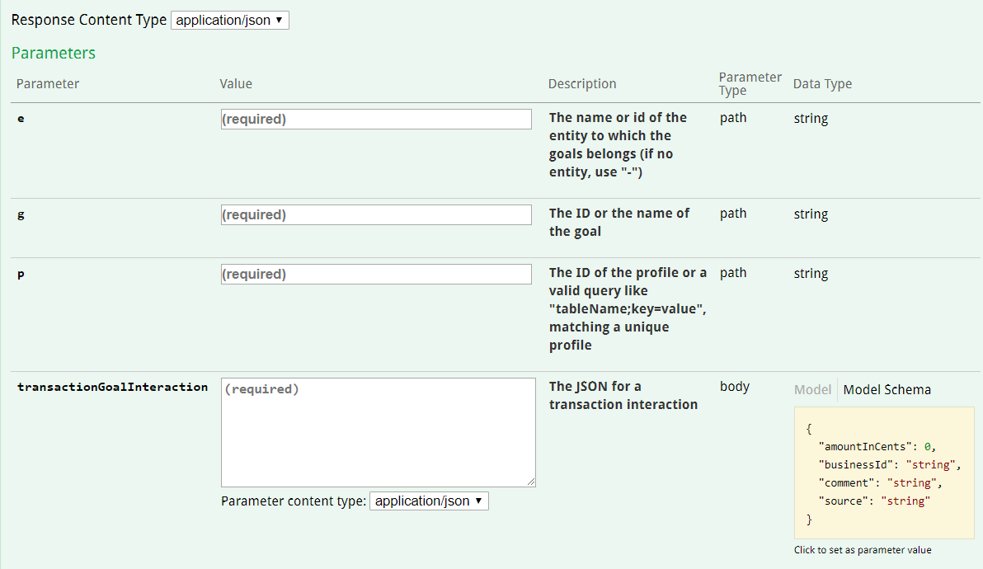983x569 pixels.
Task: Click the "Click to set as parameter value" hint
Action: pyautogui.click(x=863, y=550)
